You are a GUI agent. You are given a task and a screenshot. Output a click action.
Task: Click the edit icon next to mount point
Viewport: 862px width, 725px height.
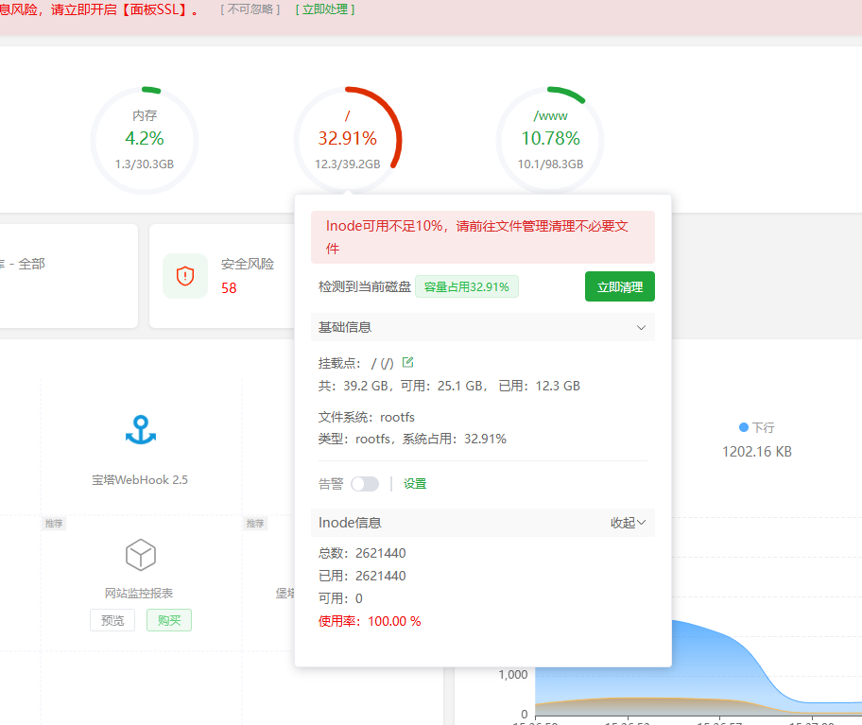tap(407, 362)
